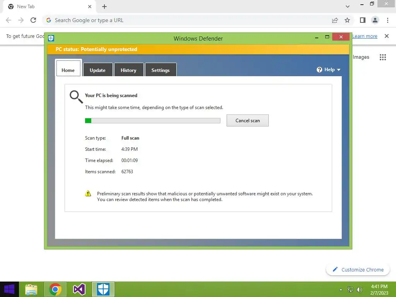
Task: Click the Learn more link
Action: pyautogui.click(x=365, y=36)
